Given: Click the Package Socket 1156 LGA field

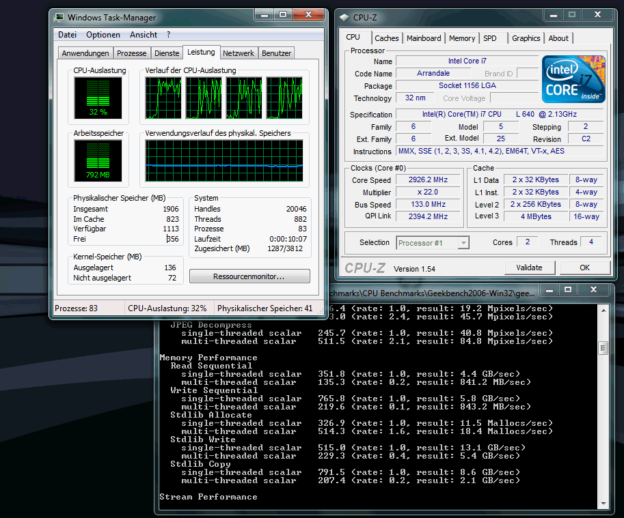Looking at the screenshot, I should pos(467,85).
